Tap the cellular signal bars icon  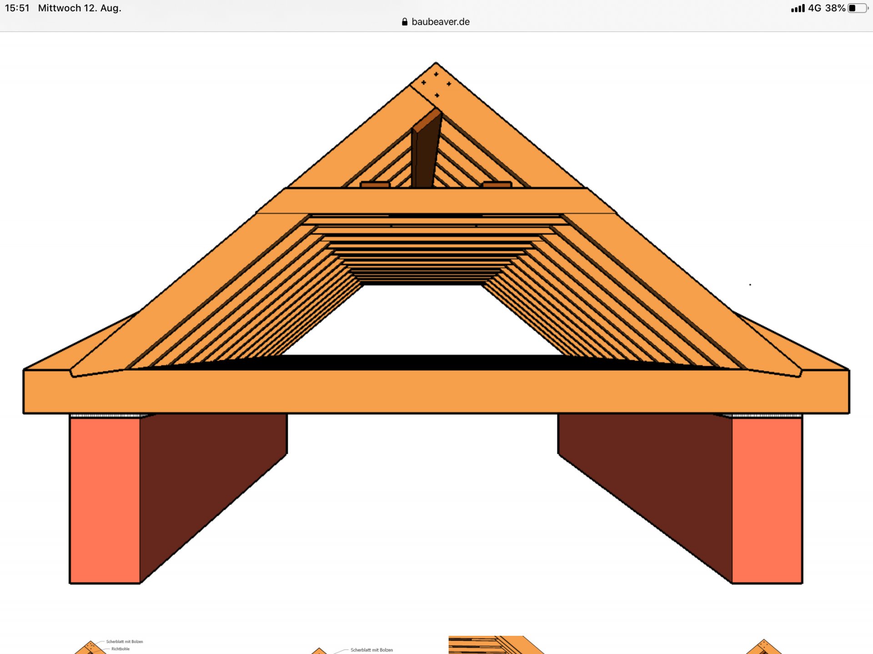(798, 8)
